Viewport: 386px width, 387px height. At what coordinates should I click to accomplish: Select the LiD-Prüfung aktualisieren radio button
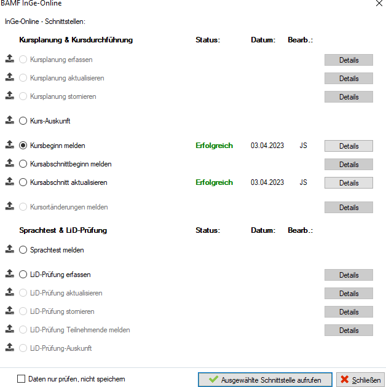coord(23,293)
